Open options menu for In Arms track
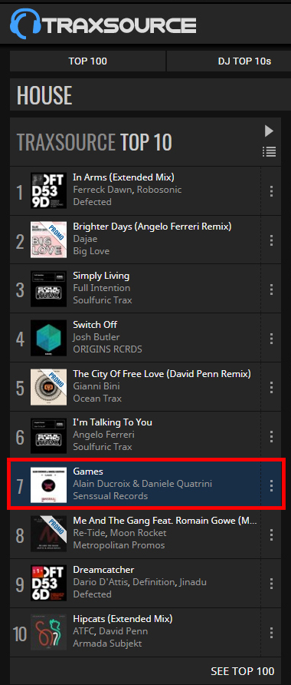The image size is (291, 685). [271, 191]
